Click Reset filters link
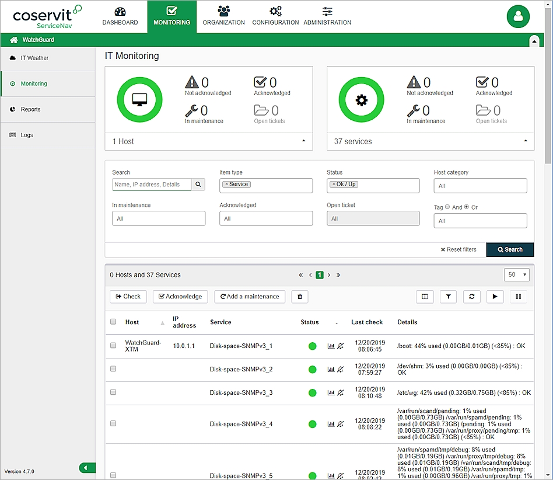553x480 pixels. tap(459, 249)
